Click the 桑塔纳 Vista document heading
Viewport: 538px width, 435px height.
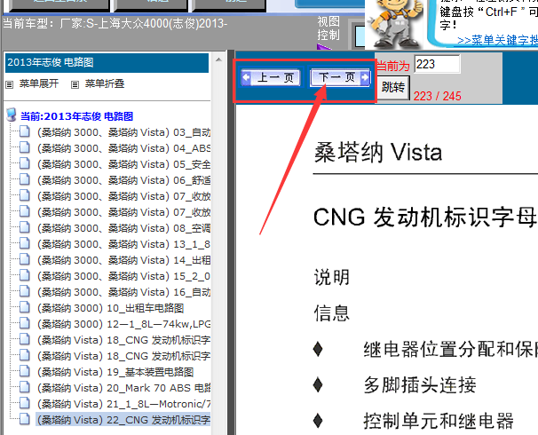[378, 153]
